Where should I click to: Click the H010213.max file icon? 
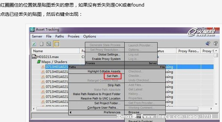(x=34, y=57)
